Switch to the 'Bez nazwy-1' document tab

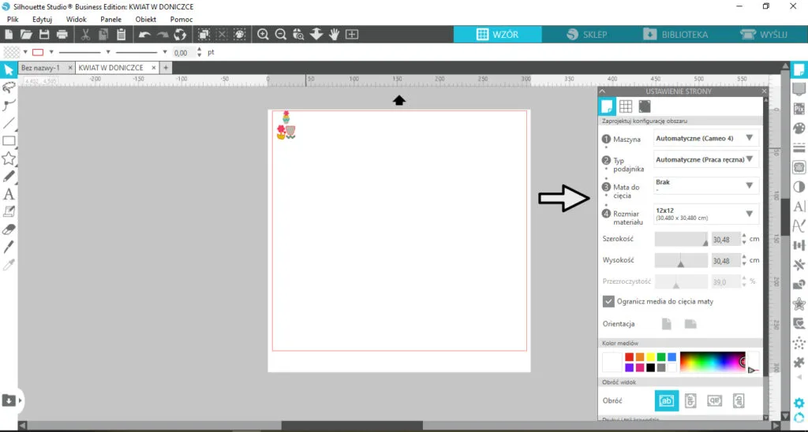coord(41,68)
